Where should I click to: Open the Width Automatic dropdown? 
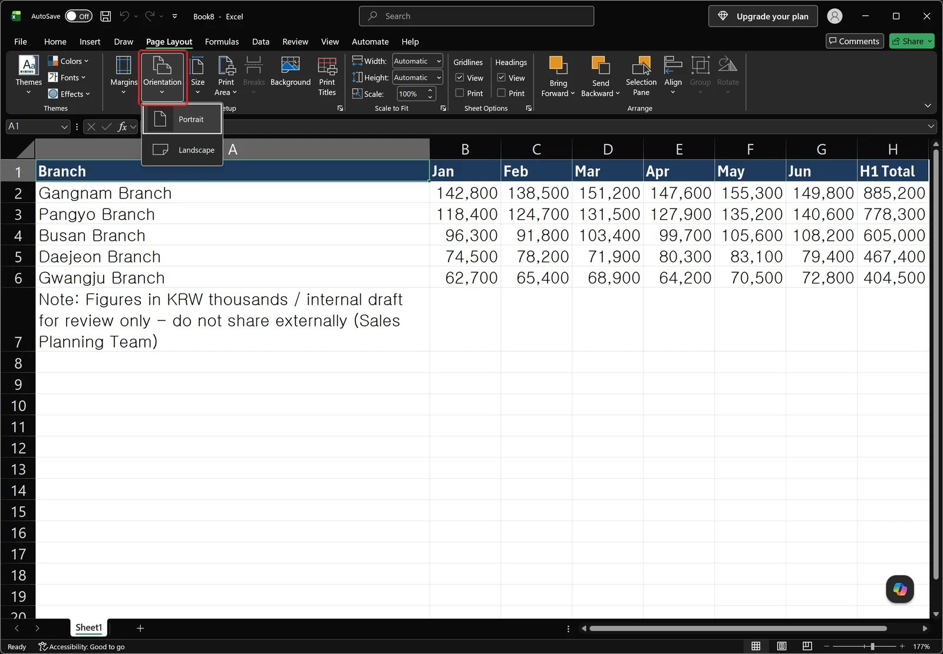438,61
